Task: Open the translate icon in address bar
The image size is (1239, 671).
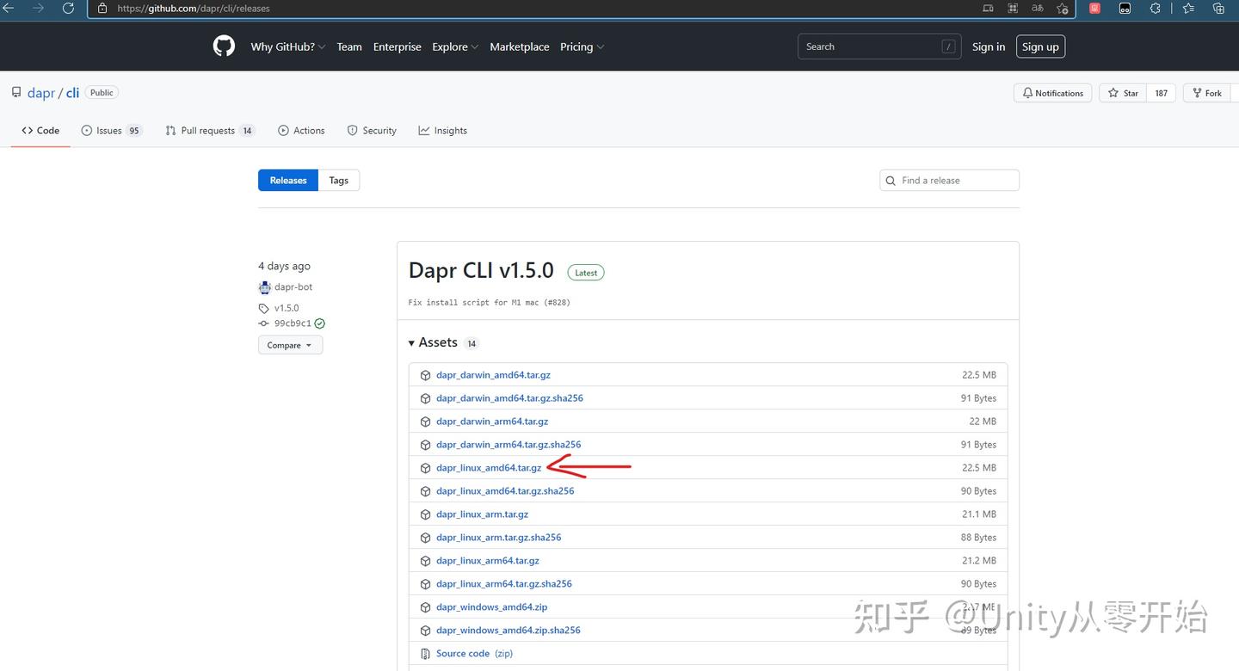Action: point(1038,9)
